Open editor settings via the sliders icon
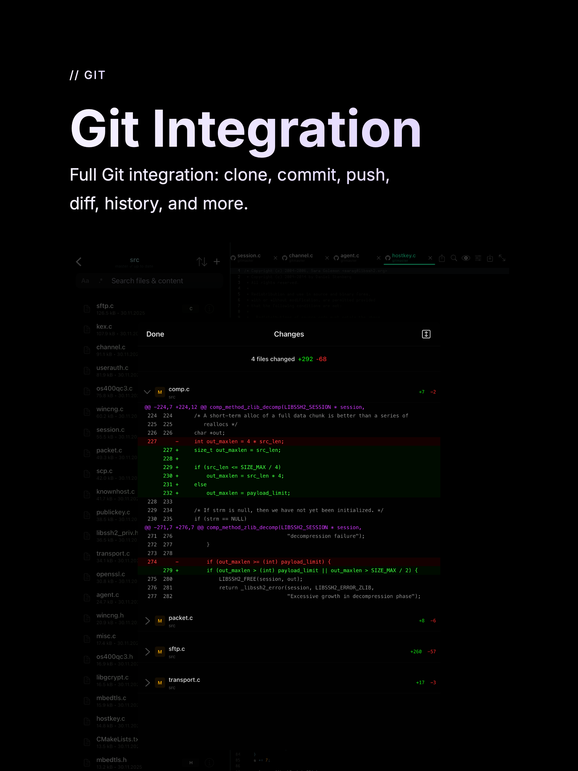This screenshot has width=578, height=771. coord(478,258)
